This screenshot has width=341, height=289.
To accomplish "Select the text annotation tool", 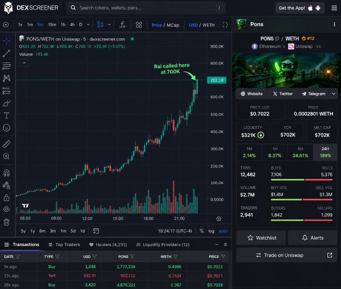I will (7, 115).
